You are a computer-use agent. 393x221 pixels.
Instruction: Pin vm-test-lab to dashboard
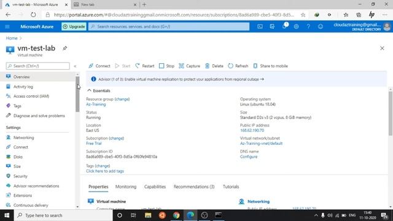(64, 48)
